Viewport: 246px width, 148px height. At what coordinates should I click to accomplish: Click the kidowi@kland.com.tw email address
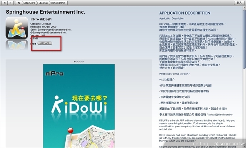click(220, 115)
